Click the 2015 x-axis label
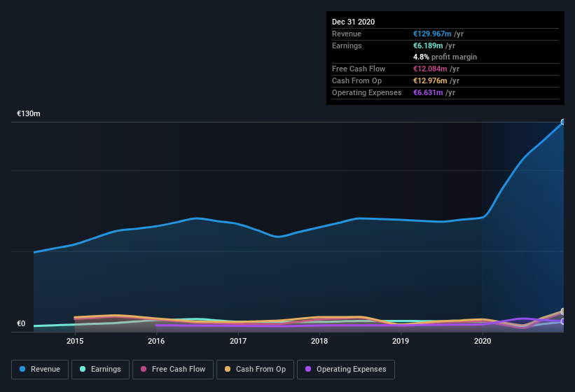Viewport: 575px width, 392px height. (75, 341)
